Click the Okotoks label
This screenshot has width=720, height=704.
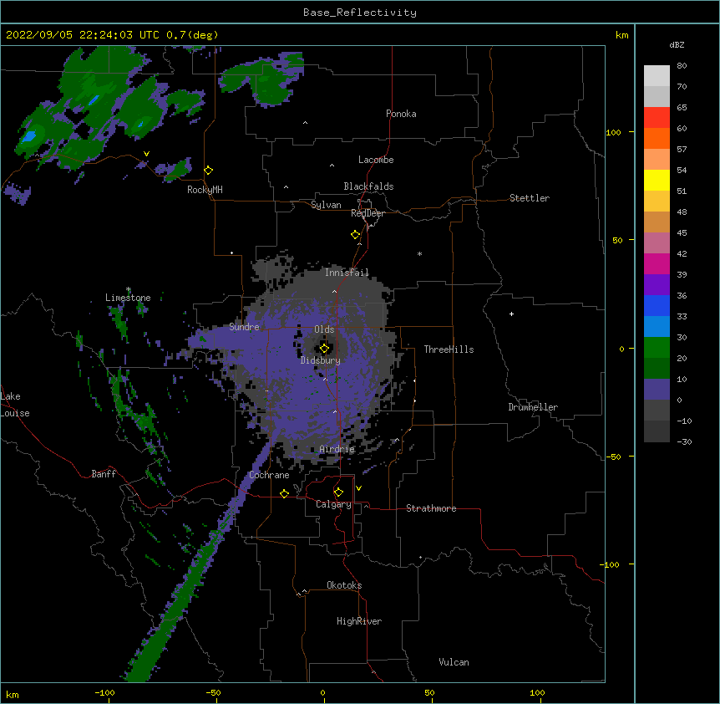(344, 585)
